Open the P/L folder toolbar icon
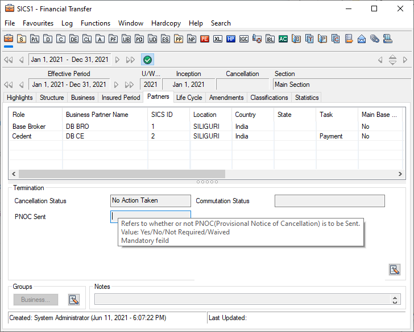This screenshot has height=332, width=414. [35, 39]
